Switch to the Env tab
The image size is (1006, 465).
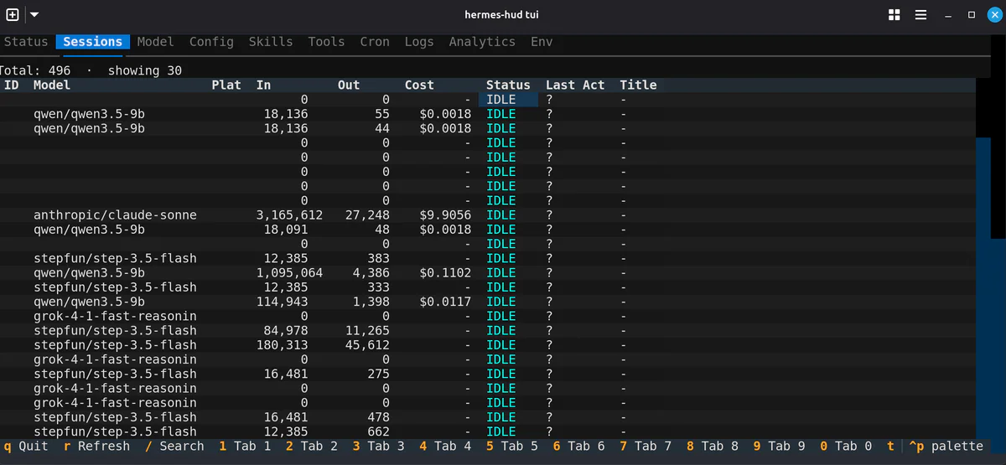542,42
